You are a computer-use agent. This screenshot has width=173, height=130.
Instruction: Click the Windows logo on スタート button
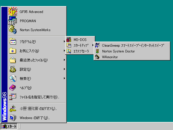[4, 126]
